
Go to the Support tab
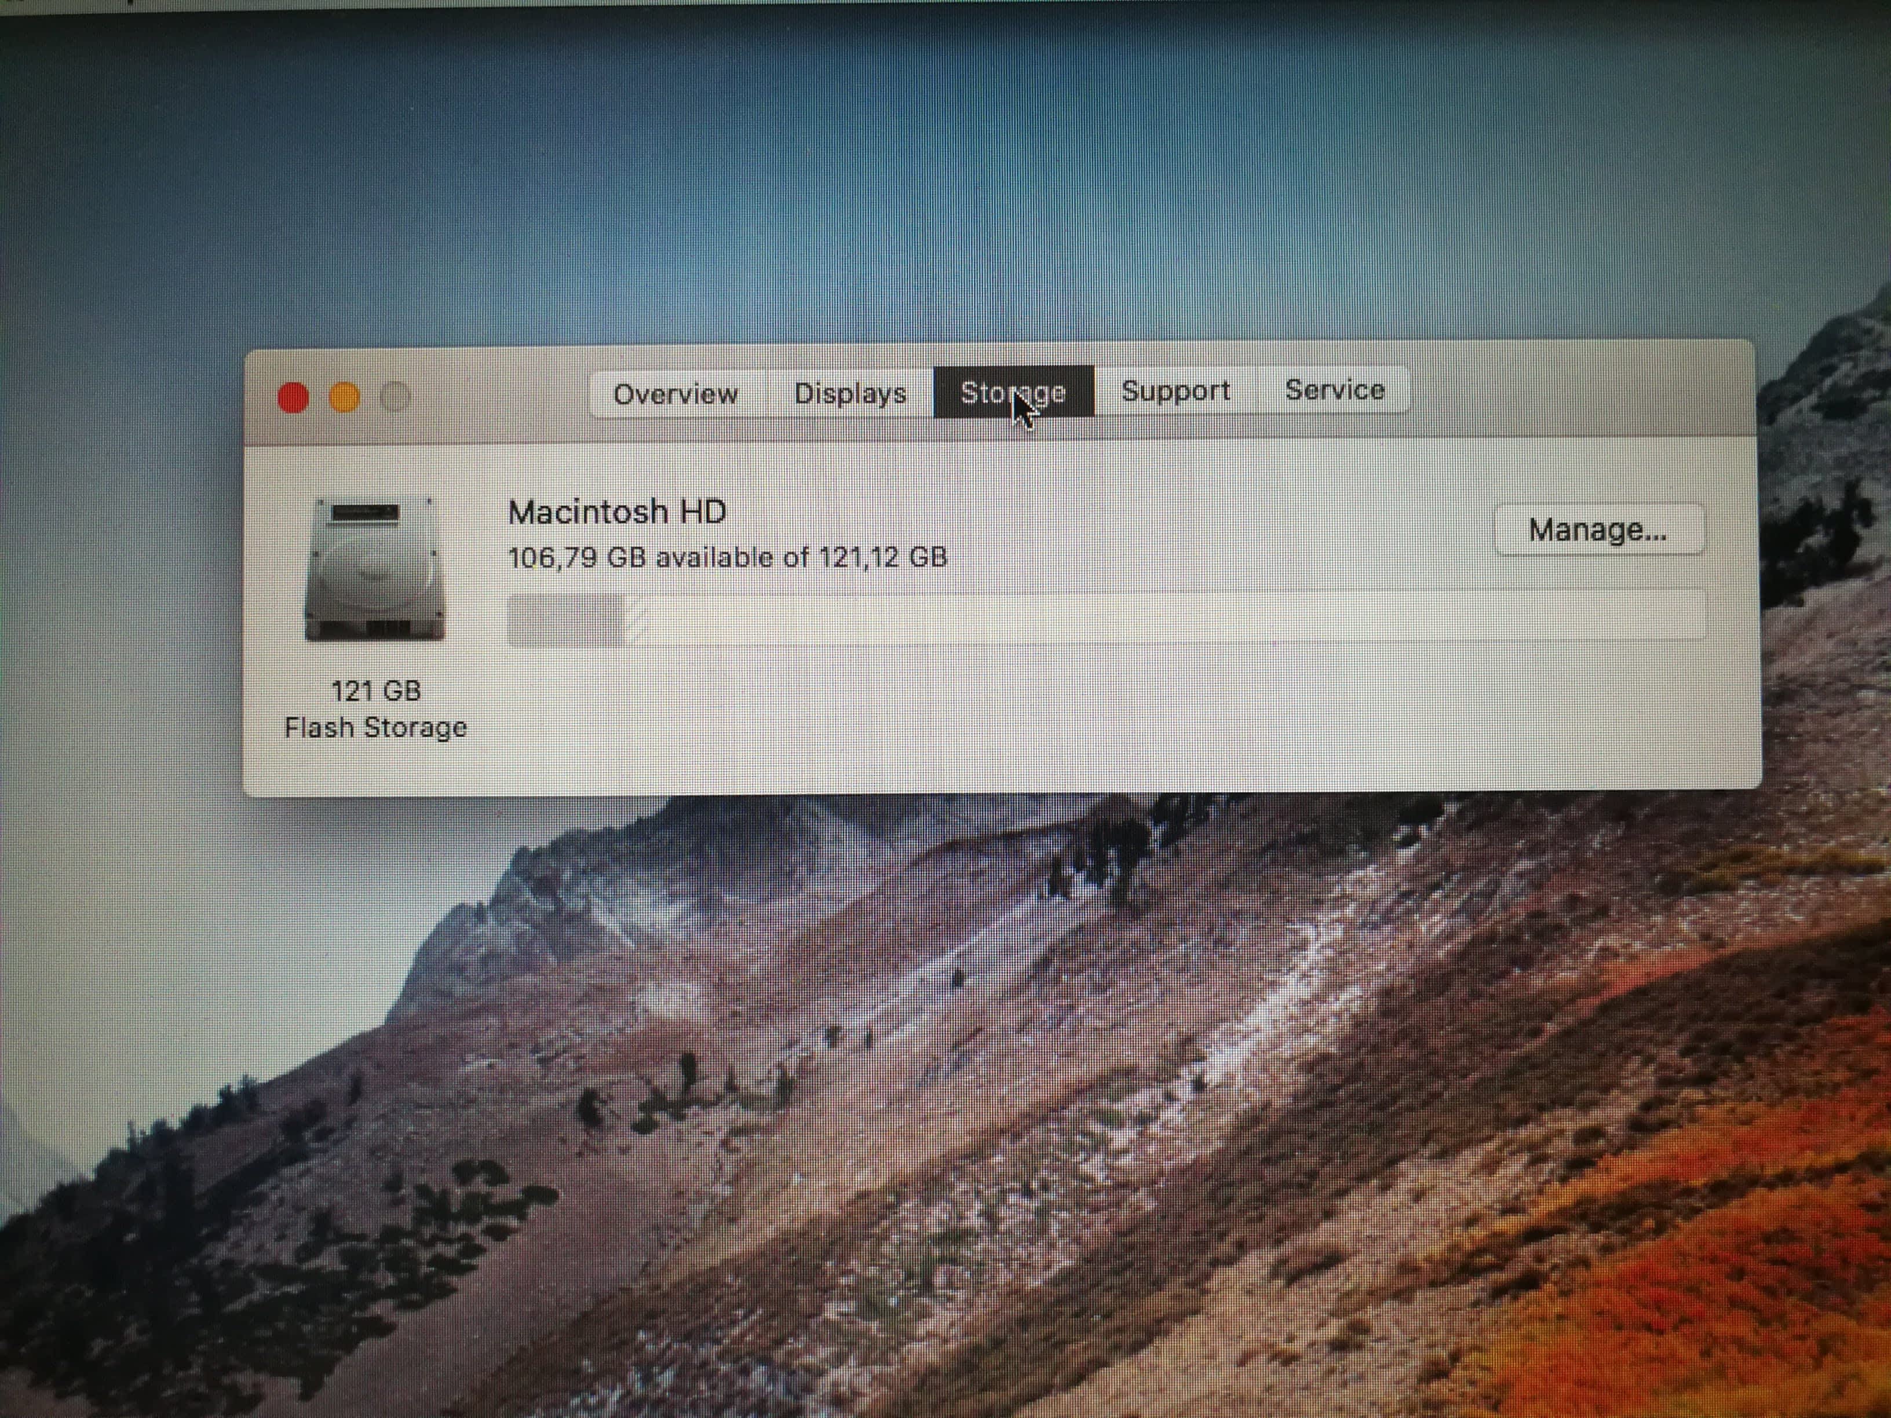1176,390
